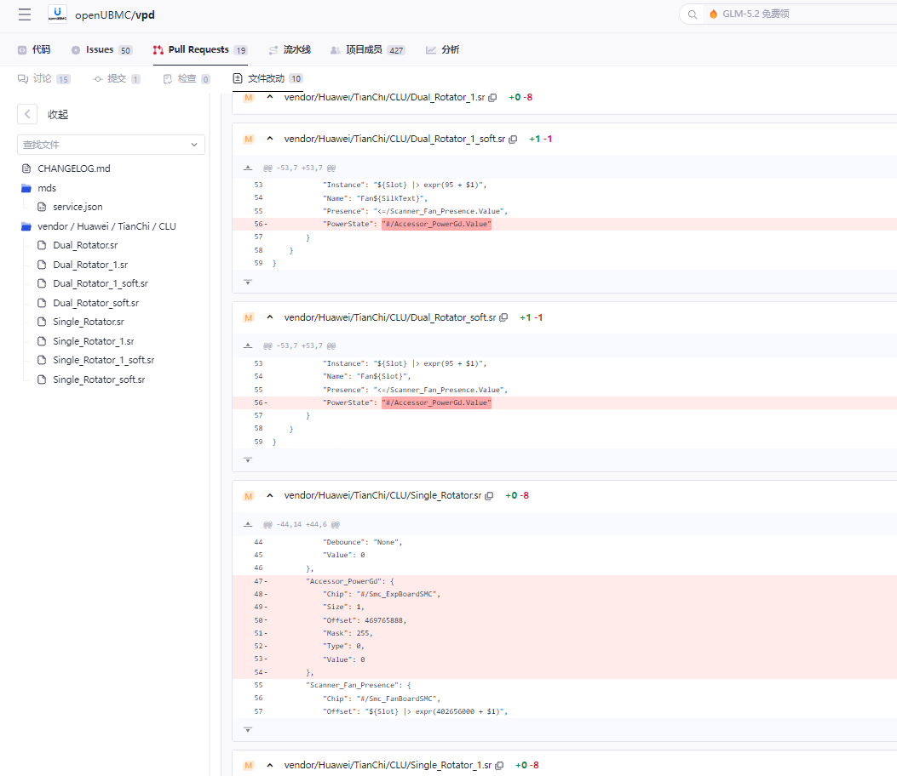The width and height of the screenshot is (897, 776).
Task: Select Single_Rotator_1_soft.sr in the file tree
Action: pos(104,360)
